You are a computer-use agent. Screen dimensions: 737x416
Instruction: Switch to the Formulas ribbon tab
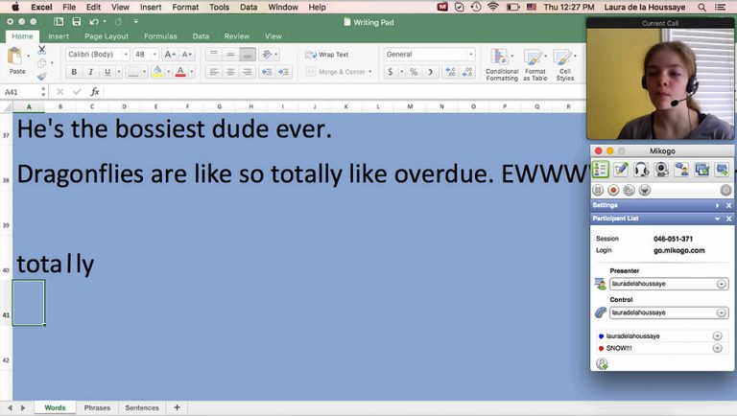[x=159, y=36]
